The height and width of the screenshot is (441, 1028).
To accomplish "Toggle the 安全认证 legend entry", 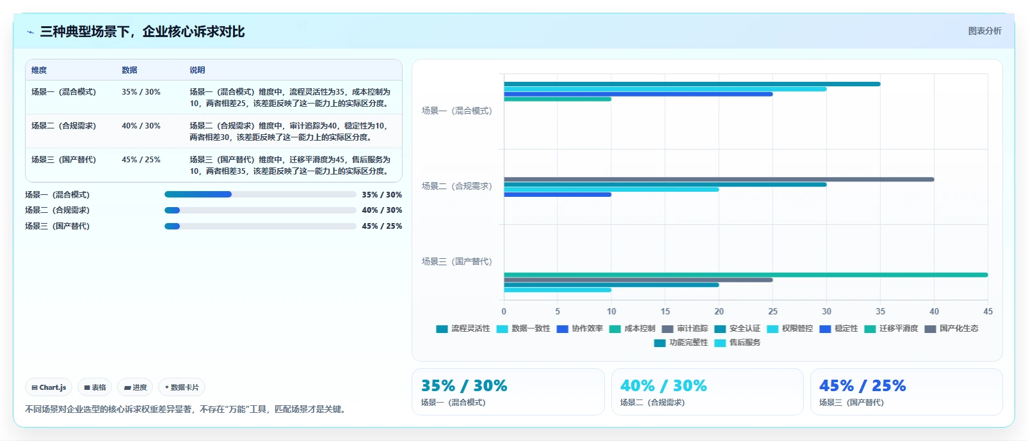I will point(737,329).
